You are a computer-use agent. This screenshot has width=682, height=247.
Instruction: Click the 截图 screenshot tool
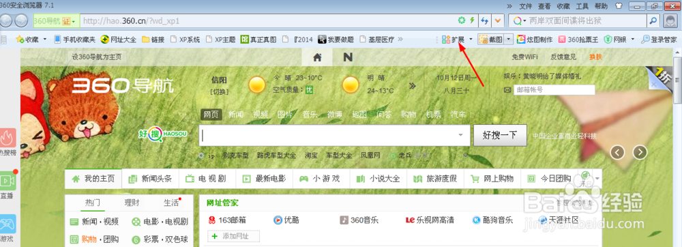click(x=490, y=40)
